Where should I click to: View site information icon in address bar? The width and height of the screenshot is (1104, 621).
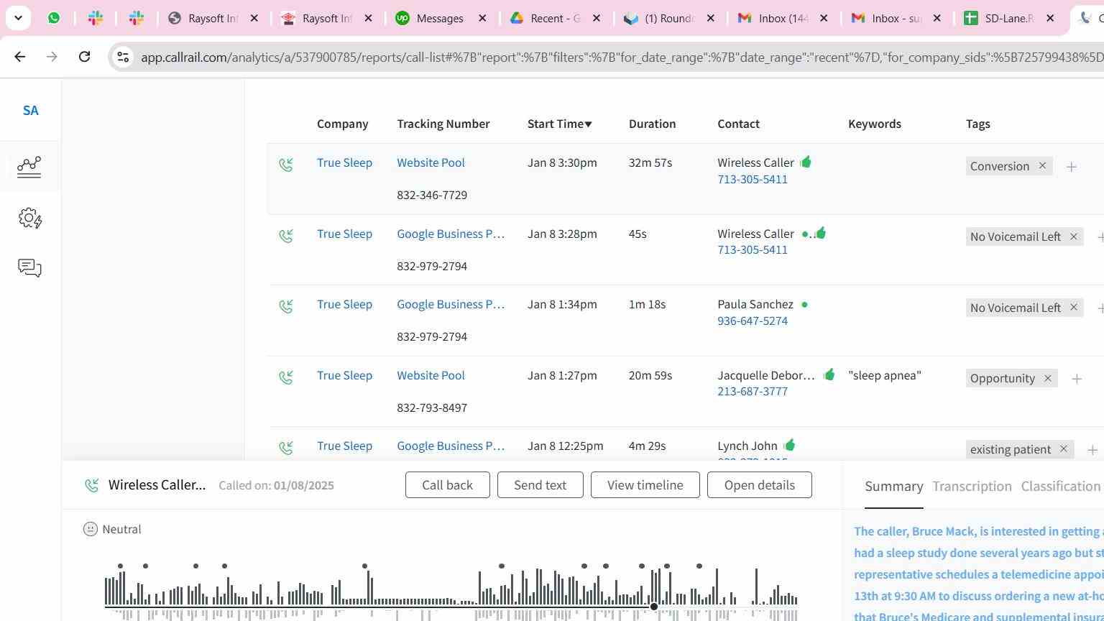click(x=123, y=57)
